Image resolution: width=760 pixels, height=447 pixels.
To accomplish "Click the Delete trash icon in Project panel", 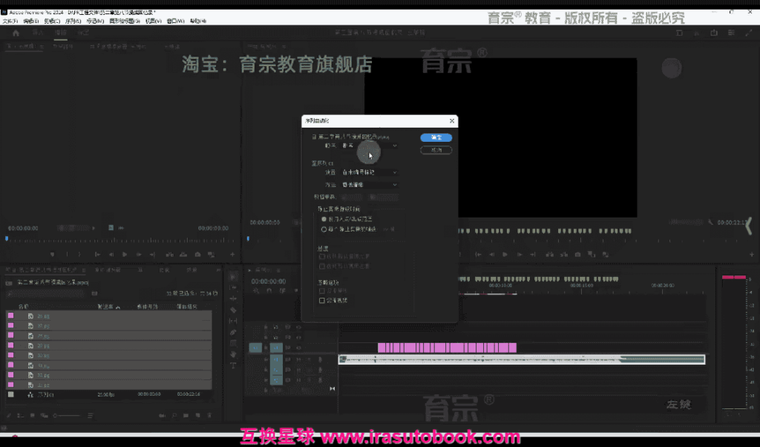I will point(209,416).
